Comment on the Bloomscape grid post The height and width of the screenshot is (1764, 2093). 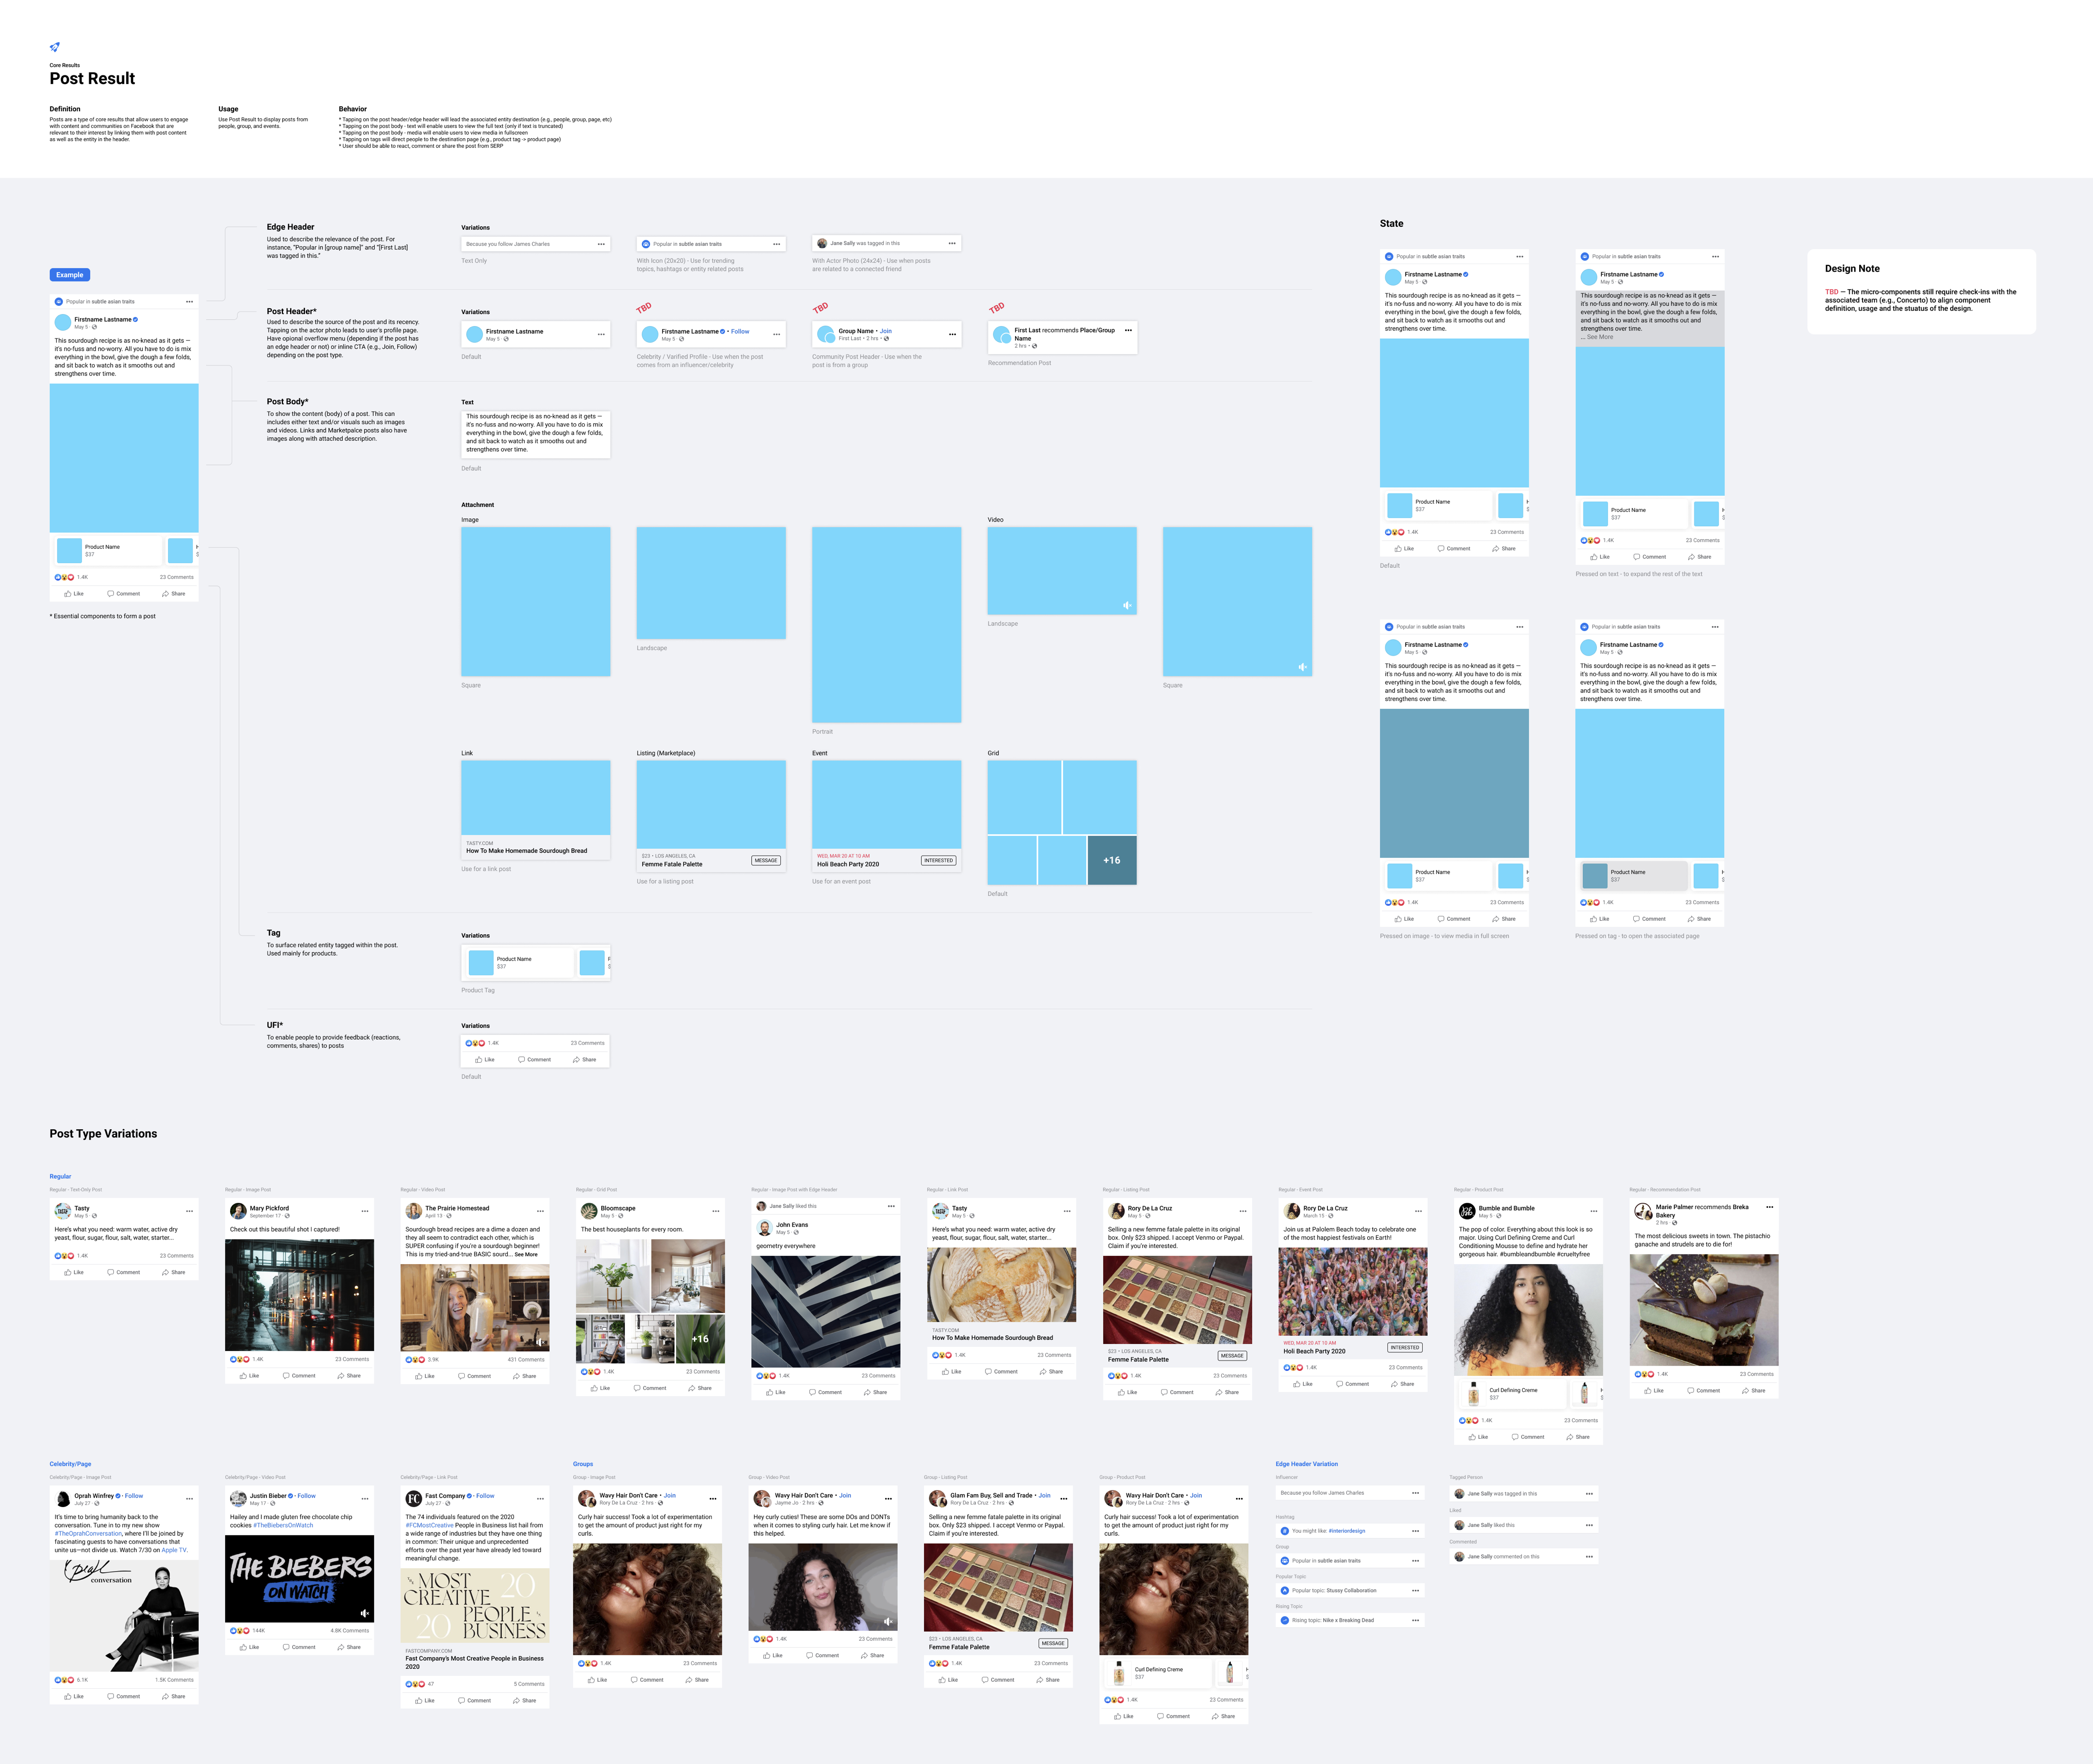pos(650,1388)
